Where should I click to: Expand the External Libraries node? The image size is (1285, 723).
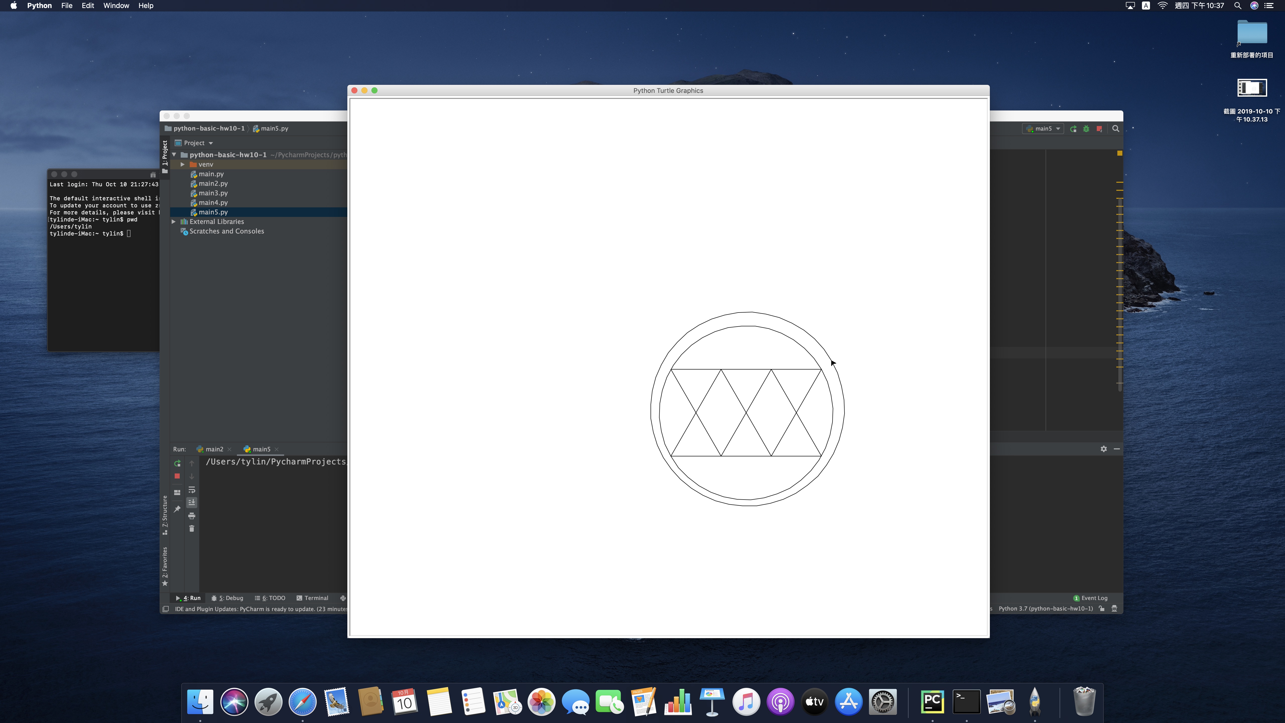(173, 221)
